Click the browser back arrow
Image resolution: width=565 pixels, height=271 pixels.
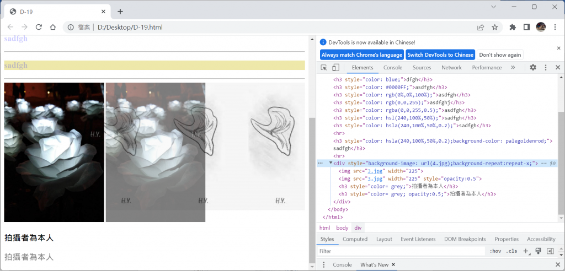(10, 27)
